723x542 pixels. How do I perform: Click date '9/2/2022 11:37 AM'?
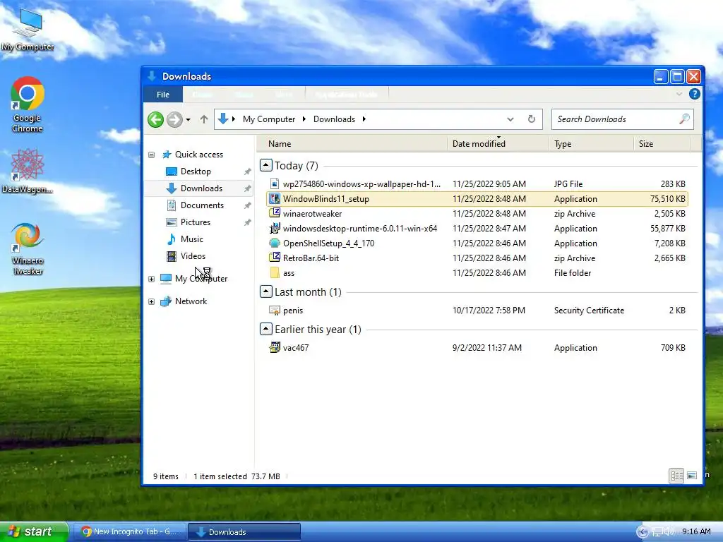tap(487, 347)
